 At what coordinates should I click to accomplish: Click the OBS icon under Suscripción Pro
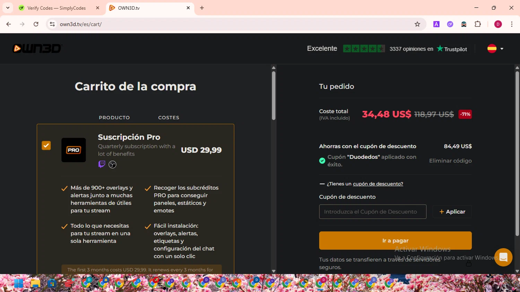tap(112, 165)
